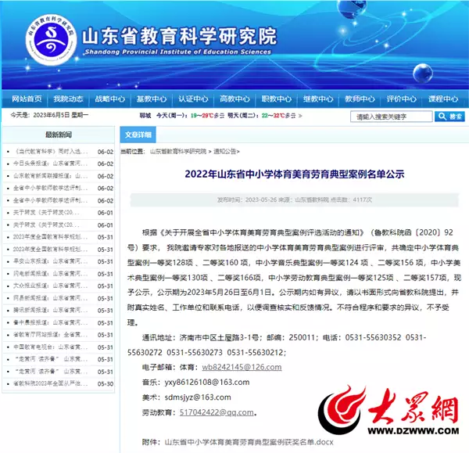Open news item 省教育厅网站报道
Image resolution: width=469 pixels, height=453 pixels.
51,335
